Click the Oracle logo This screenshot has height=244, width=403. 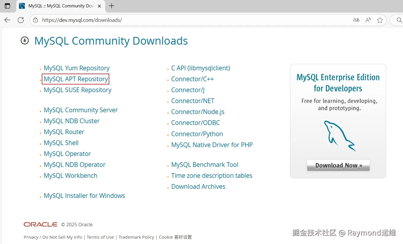[x=41, y=225]
